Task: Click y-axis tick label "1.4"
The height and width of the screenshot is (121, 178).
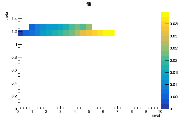Action: [14, 19]
